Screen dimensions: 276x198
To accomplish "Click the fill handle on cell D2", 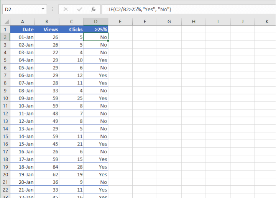I will (x=108, y=41).
